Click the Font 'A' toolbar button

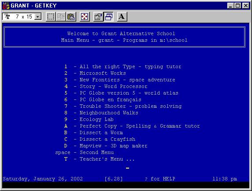(x=122, y=17)
